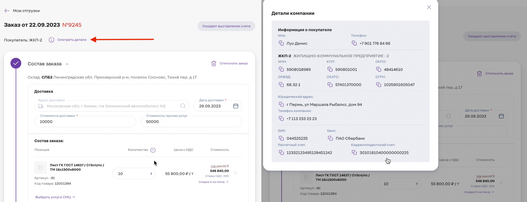
Task: Click the Покупатель: ЖКП-2 label
Action: point(23,40)
